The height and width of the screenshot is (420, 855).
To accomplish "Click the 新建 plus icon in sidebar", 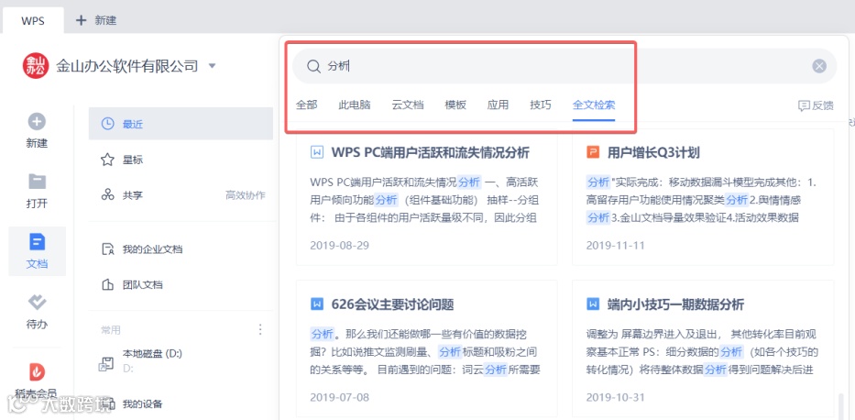I will tap(37, 122).
